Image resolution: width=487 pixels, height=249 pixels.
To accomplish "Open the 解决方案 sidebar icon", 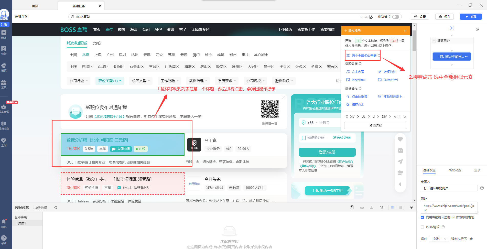I will (x=4, y=125).
